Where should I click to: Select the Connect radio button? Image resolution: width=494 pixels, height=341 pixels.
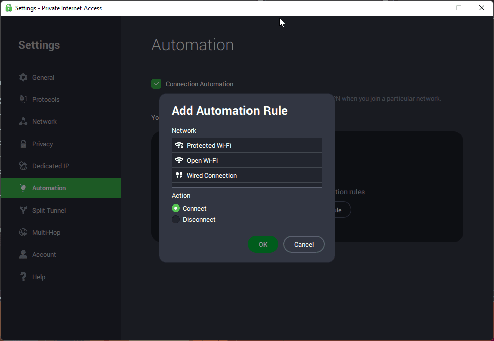point(176,208)
